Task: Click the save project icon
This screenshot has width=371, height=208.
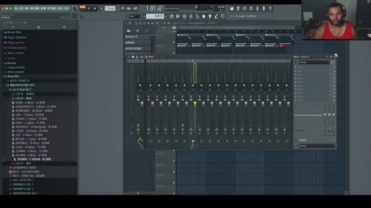Action: [232, 9]
